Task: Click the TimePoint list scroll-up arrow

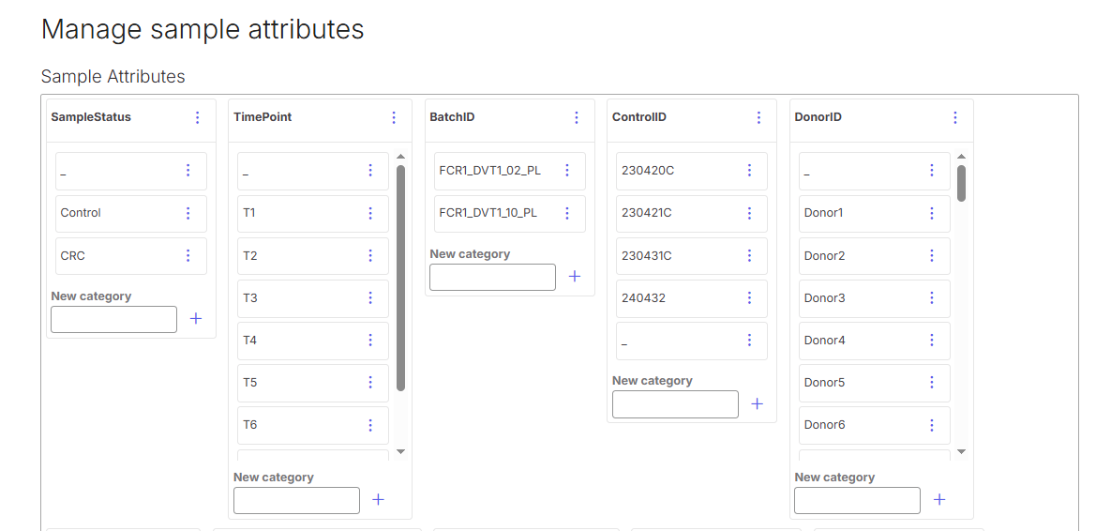Action: [400, 157]
